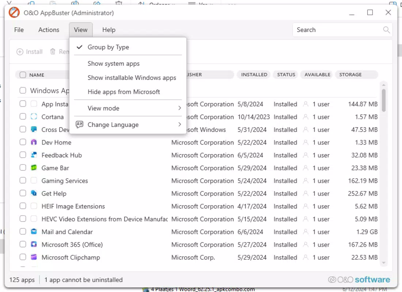402x292 pixels.
Task: Sort by the AVAILABLE column header
Action: click(x=317, y=74)
